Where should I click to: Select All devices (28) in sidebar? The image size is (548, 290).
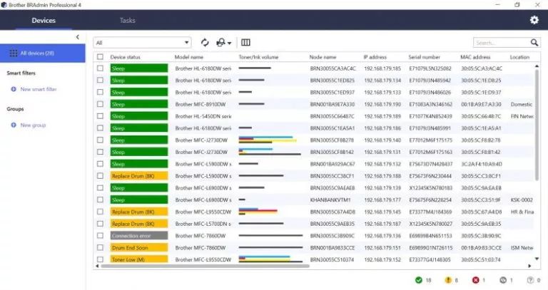click(43, 53)
